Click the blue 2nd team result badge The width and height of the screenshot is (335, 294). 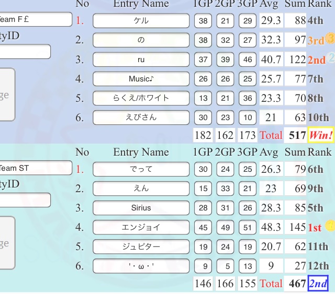click(x=318, y=284)
